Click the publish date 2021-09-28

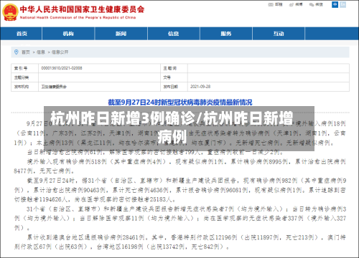[200, 87]
